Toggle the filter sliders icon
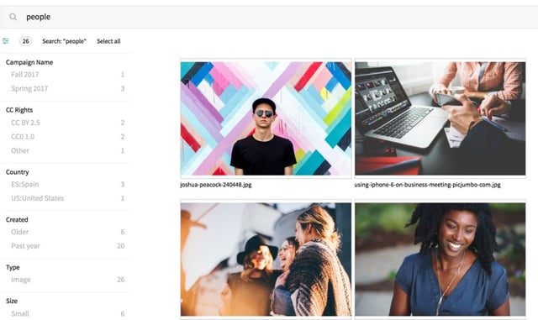 [6, 41]
